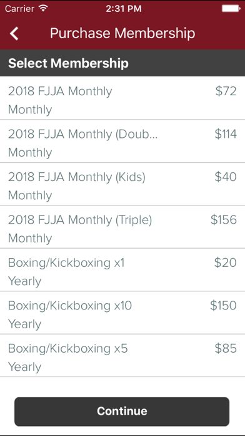Choose Boxing/Kickboxing x10 membership
The width and height of the screenshot is (245, 436).
coord(122,313)
